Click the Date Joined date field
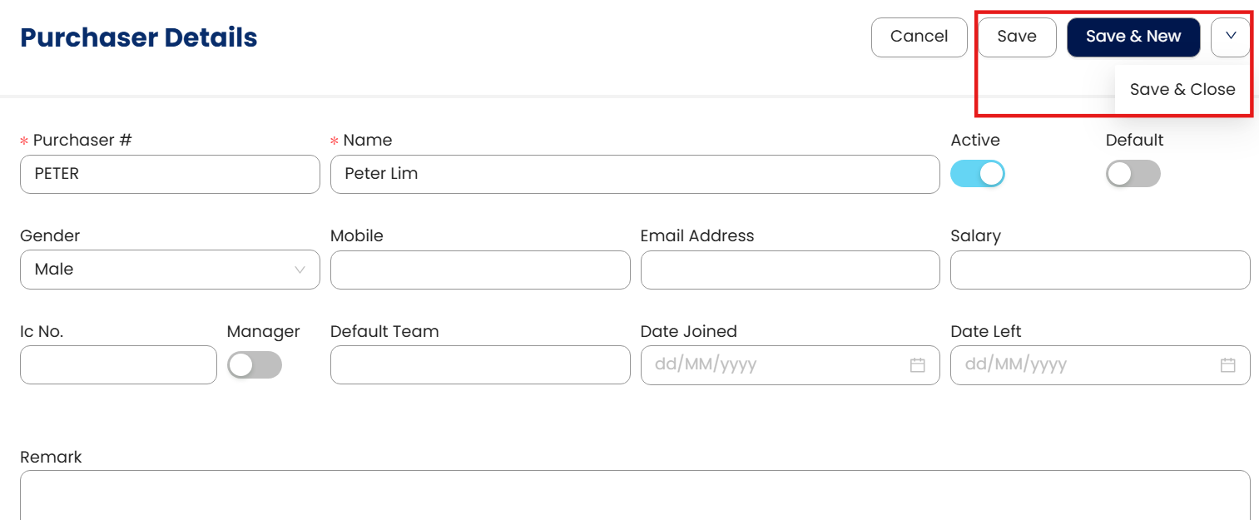 774,365
